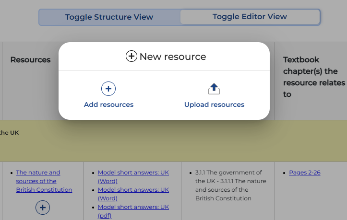Viewport: 347px width, 220px height.
Task: Open first Model short answers: UK (Word) link
Action: 133,177
